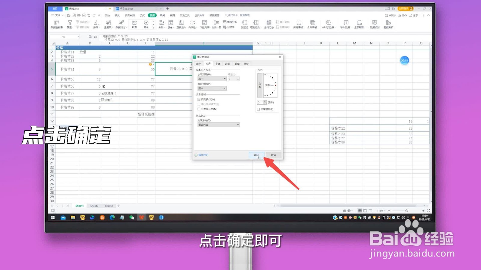Click the 取消组合 ungroup icon

[x=256, y=23]
